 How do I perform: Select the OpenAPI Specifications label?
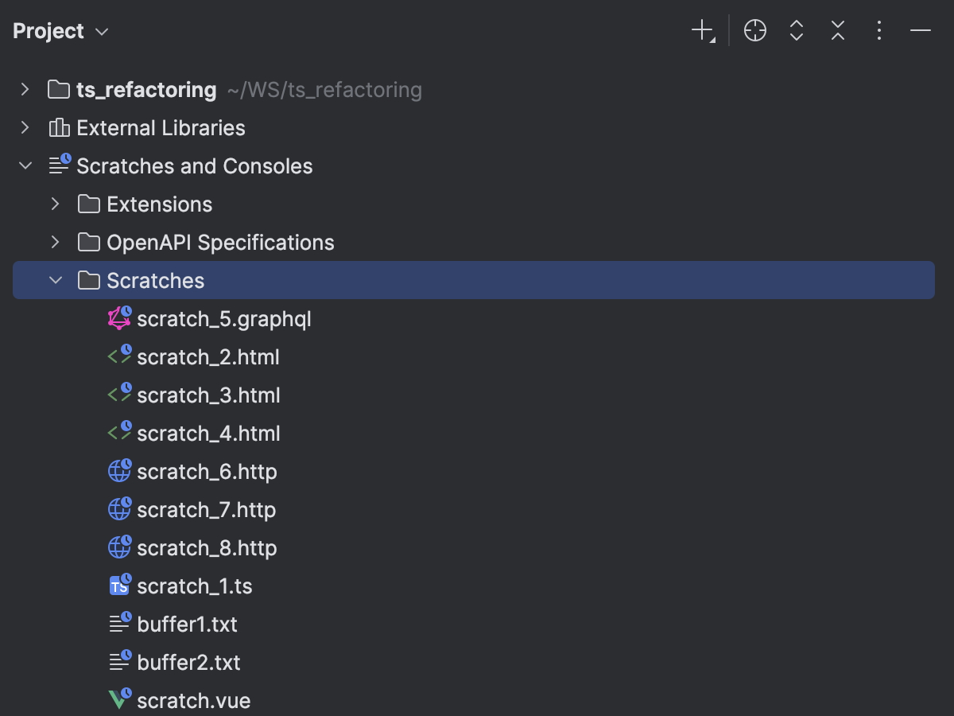(220, 243)
